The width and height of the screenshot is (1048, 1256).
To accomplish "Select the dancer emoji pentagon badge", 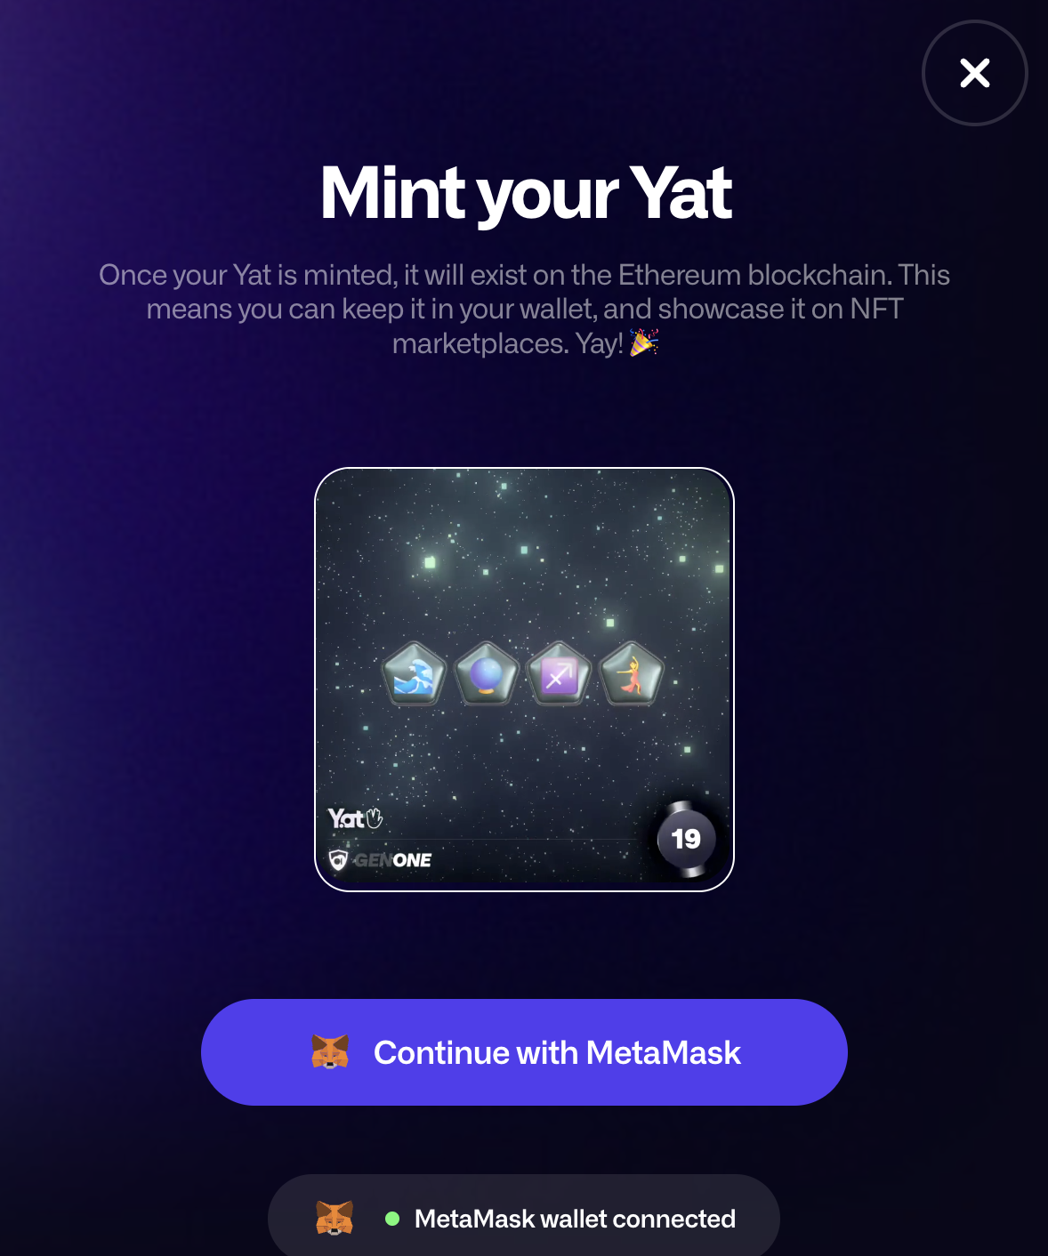I will (632, 674).
